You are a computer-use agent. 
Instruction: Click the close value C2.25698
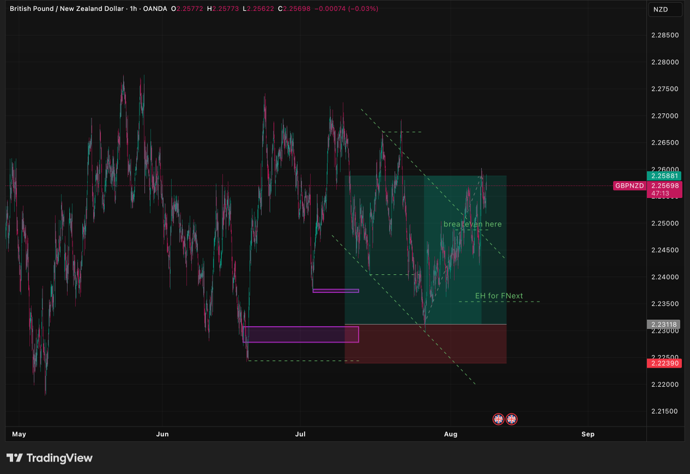click(294, 9)
